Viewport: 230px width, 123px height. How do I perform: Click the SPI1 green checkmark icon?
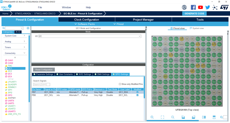(6, 90)
